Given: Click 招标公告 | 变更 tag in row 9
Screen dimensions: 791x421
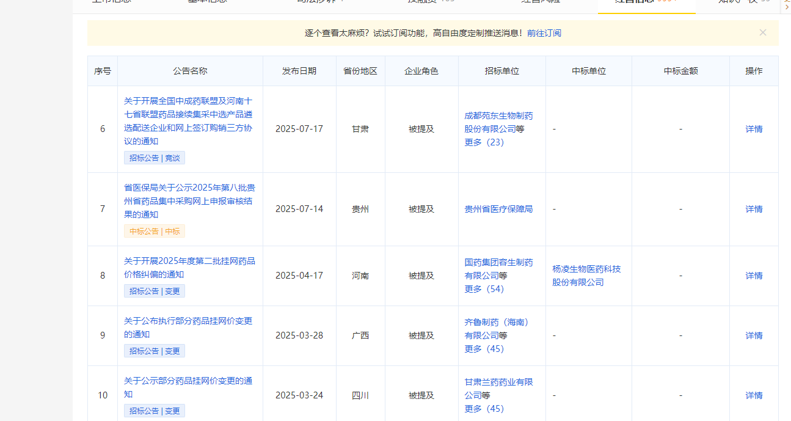Looking at the screenshot, I should pos(155,351).
